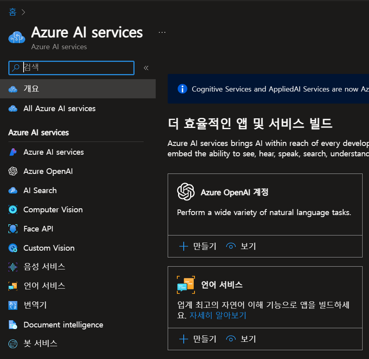Select the 개요 menu item
369x359 pixels.
[x=78, y=89]
